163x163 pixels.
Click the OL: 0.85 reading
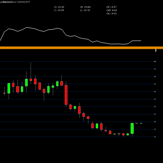(111, 14)
